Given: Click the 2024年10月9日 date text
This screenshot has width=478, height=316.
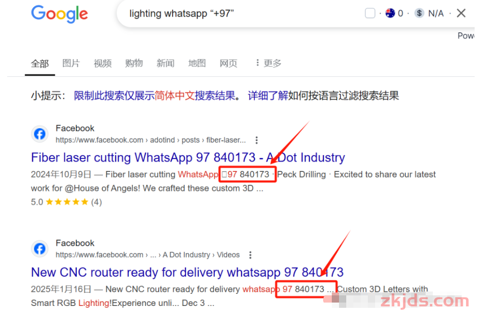Looking at the screenshot, I should [x=61, y=174].
